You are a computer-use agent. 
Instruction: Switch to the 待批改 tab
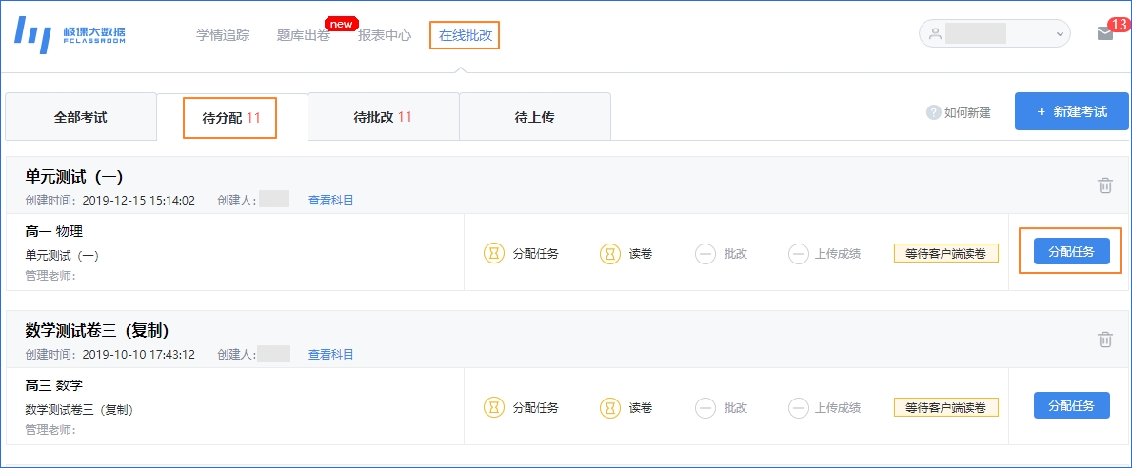click(384, 117)
